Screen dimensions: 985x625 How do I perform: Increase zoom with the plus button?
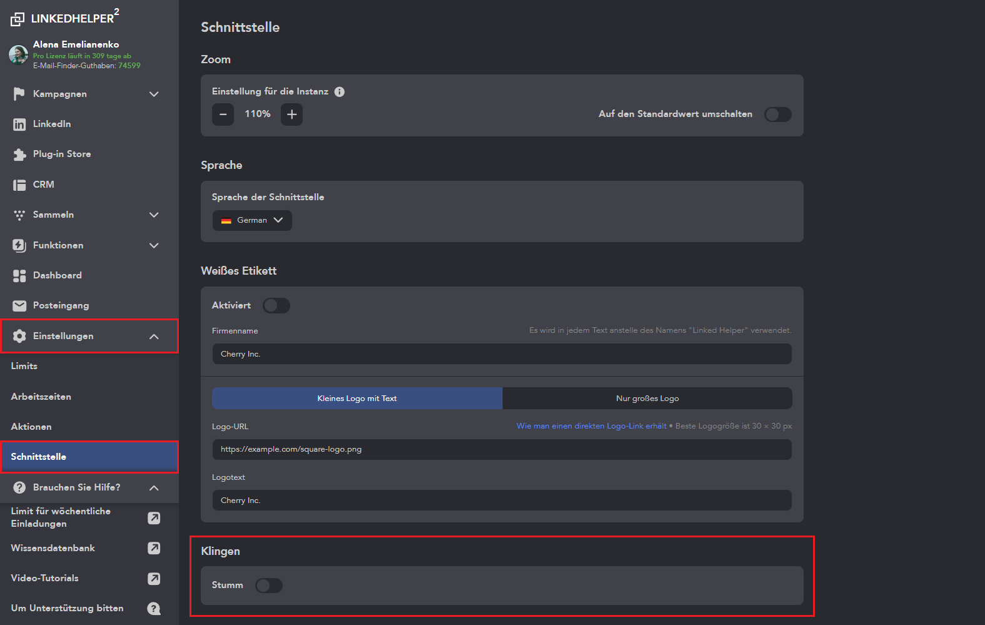pyautogui.click(x=291, y=114)
